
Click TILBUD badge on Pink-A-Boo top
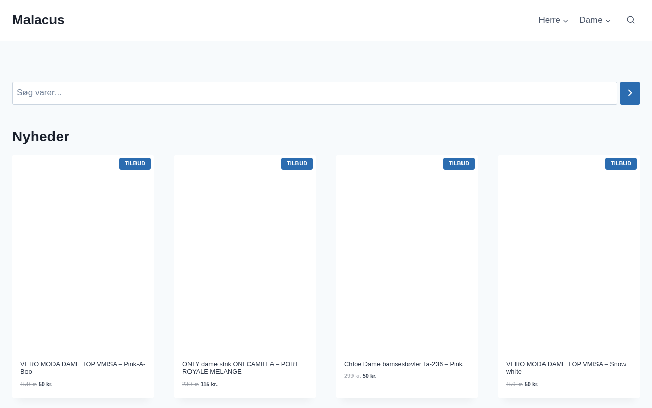tap(135, 164)
